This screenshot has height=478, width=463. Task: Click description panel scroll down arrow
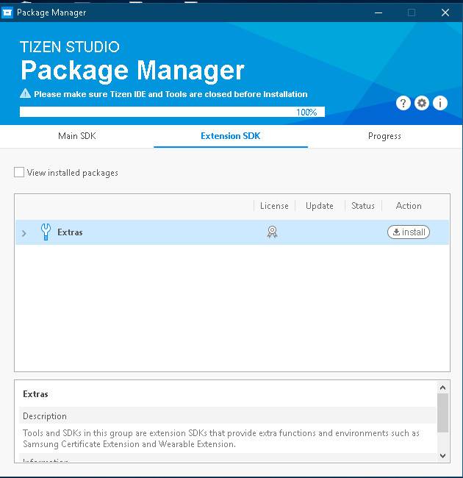click(442, 455)
